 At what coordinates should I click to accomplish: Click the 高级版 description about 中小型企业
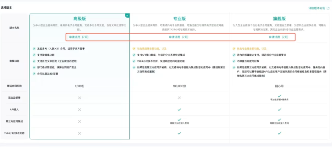click(x=80, y=27)
